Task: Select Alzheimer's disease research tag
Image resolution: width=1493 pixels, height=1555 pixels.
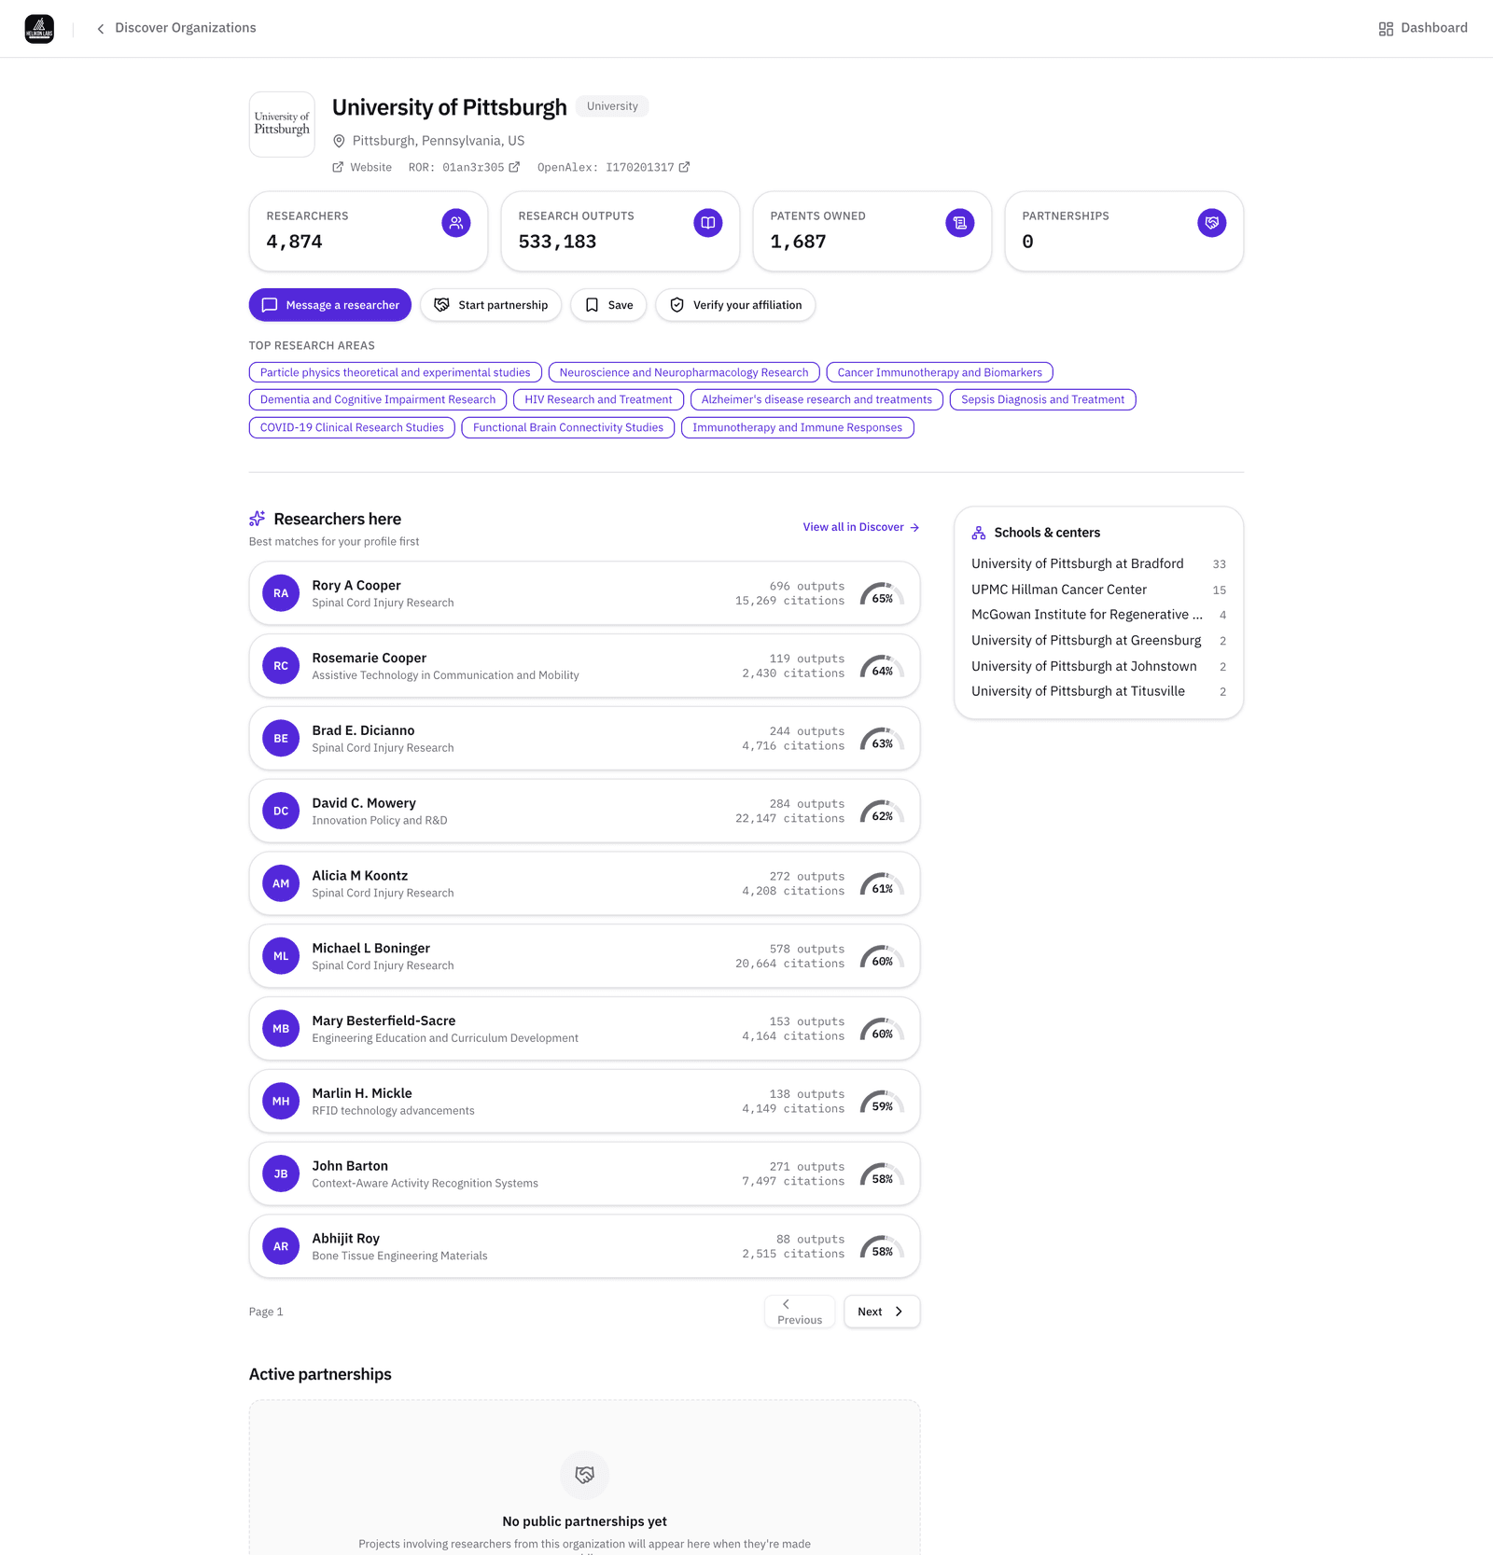Action: click(816, 399)
